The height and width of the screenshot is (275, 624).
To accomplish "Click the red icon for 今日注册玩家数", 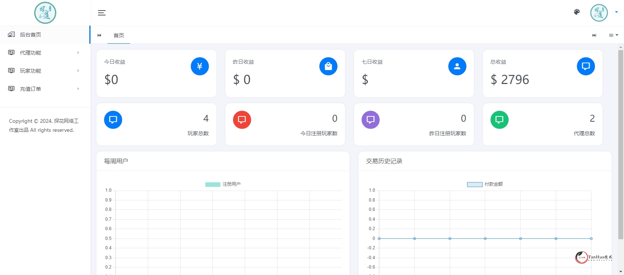I will coord(242,120).
